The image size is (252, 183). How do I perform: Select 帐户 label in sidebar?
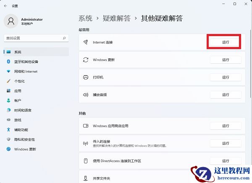click(x=18, y=101)
